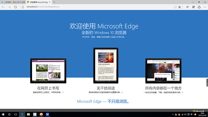Click the Microsoft logo in page footer

pyautogui.click(x=198, y=111)
